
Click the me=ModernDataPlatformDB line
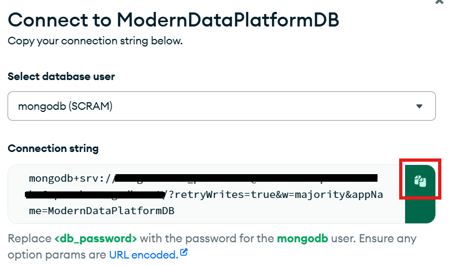tap(102, 210)
